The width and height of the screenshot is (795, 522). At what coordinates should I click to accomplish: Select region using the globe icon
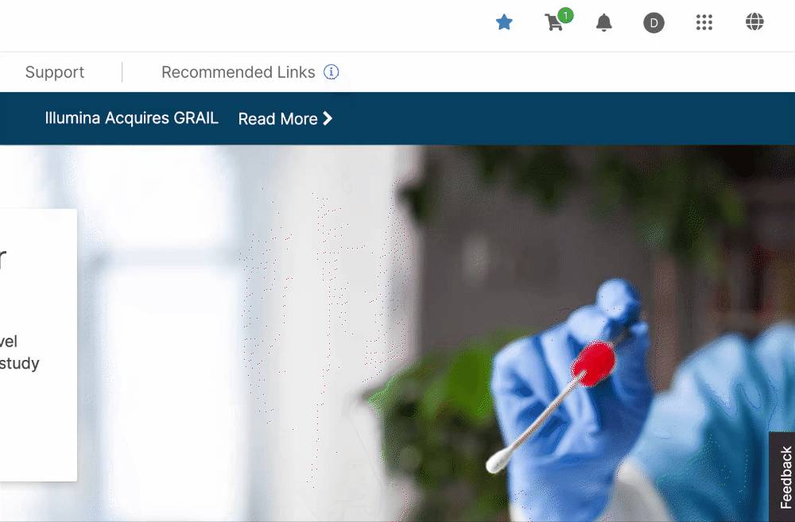pyautogui.click(x=754, y=21)
